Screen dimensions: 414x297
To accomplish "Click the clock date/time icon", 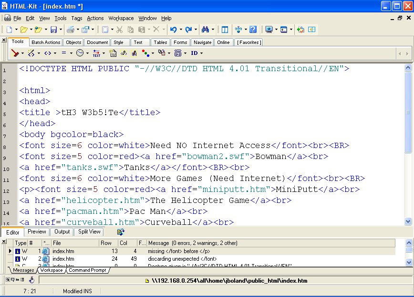I will point(80,53).
